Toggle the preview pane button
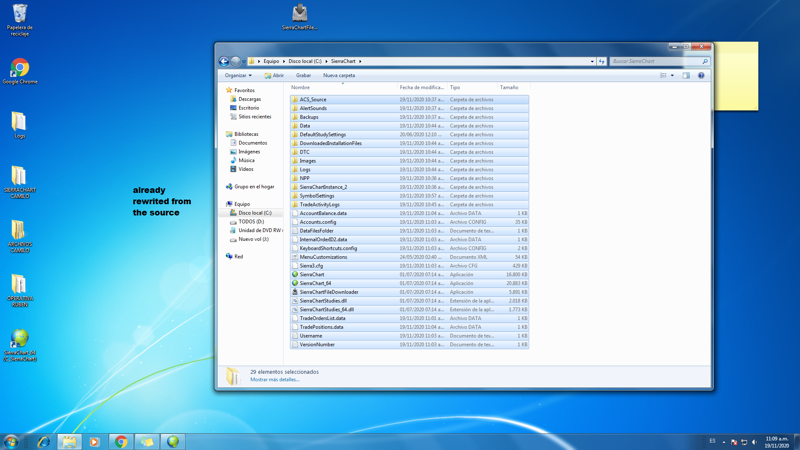This screenshot has width=800, height=450. point(686,75)
